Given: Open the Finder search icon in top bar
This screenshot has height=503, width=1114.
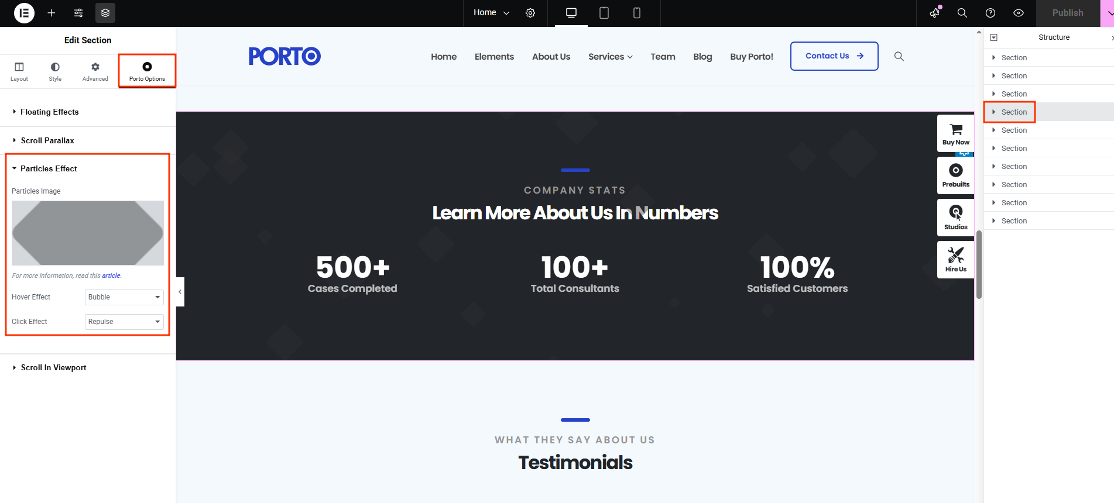Looking at the screenshot, I should tap(962, 13).
